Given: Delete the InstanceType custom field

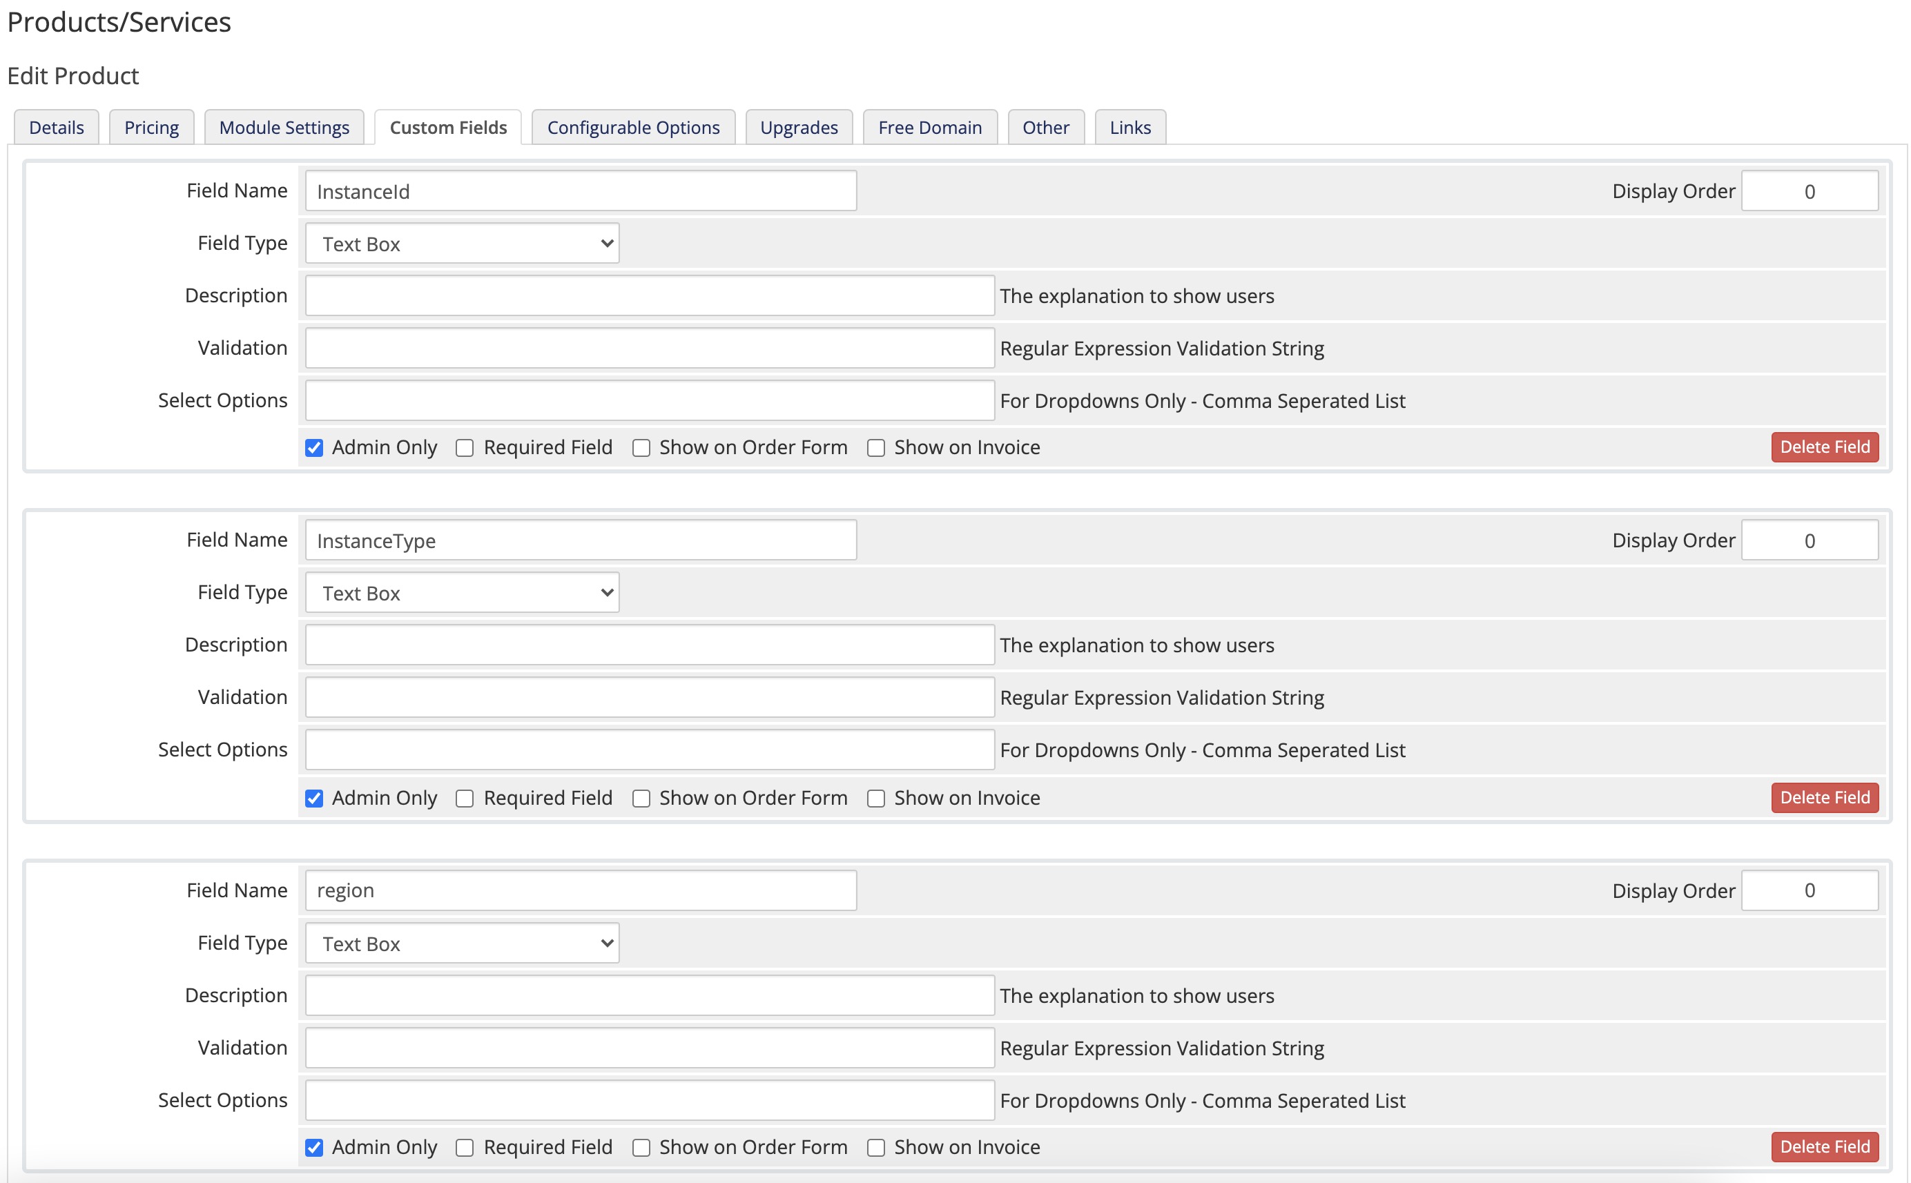Looking at the screenshot, I should pyautogui.click(x=1824, y=797).
